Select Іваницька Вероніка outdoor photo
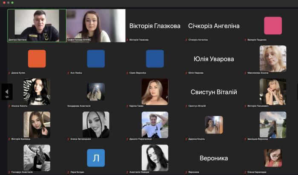Viewport: 298px width, 175px height. [273, 125]
